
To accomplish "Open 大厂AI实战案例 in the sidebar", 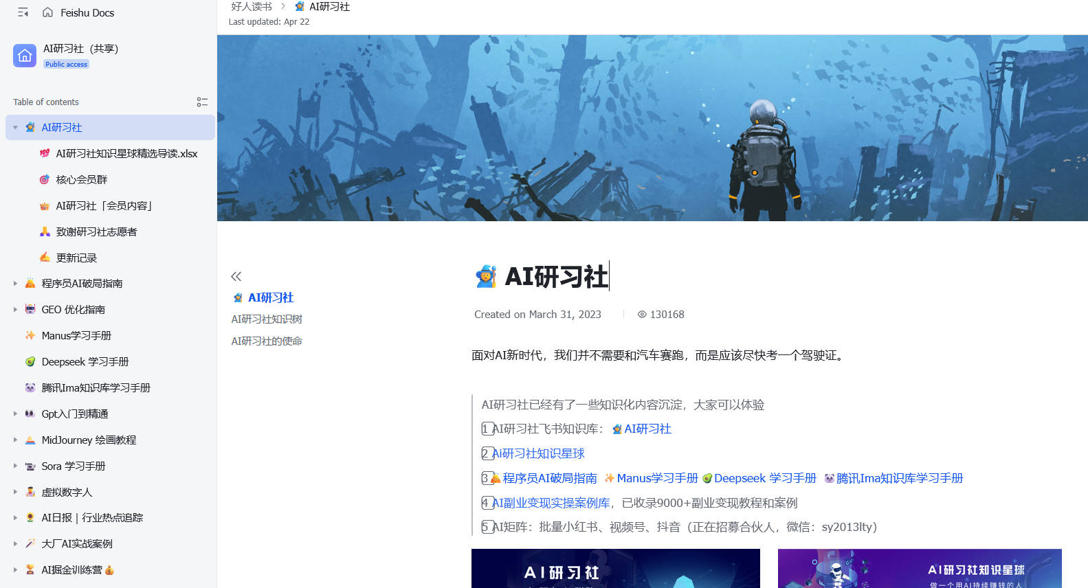I will (77, 543).
